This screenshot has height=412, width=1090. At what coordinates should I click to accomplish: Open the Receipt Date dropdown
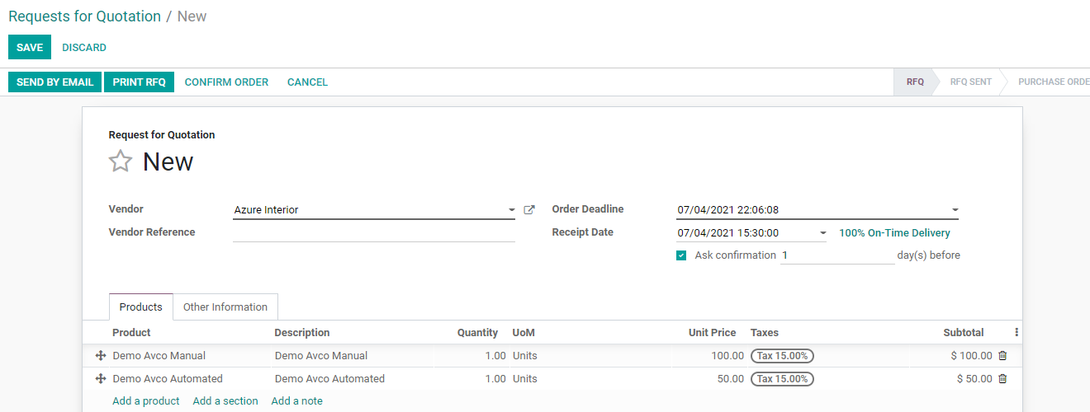tap(822, 233)
